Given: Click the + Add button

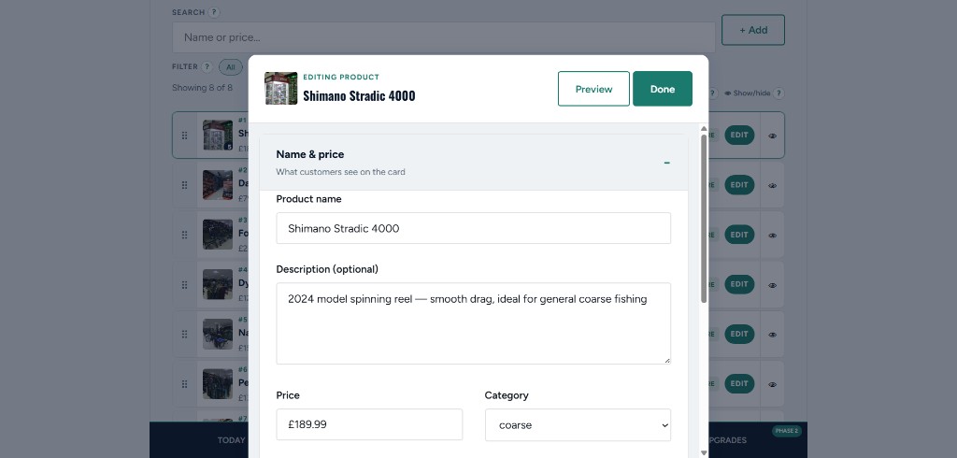Looking at the screenshot, I should pyautogui.click(x=753, y=30).
